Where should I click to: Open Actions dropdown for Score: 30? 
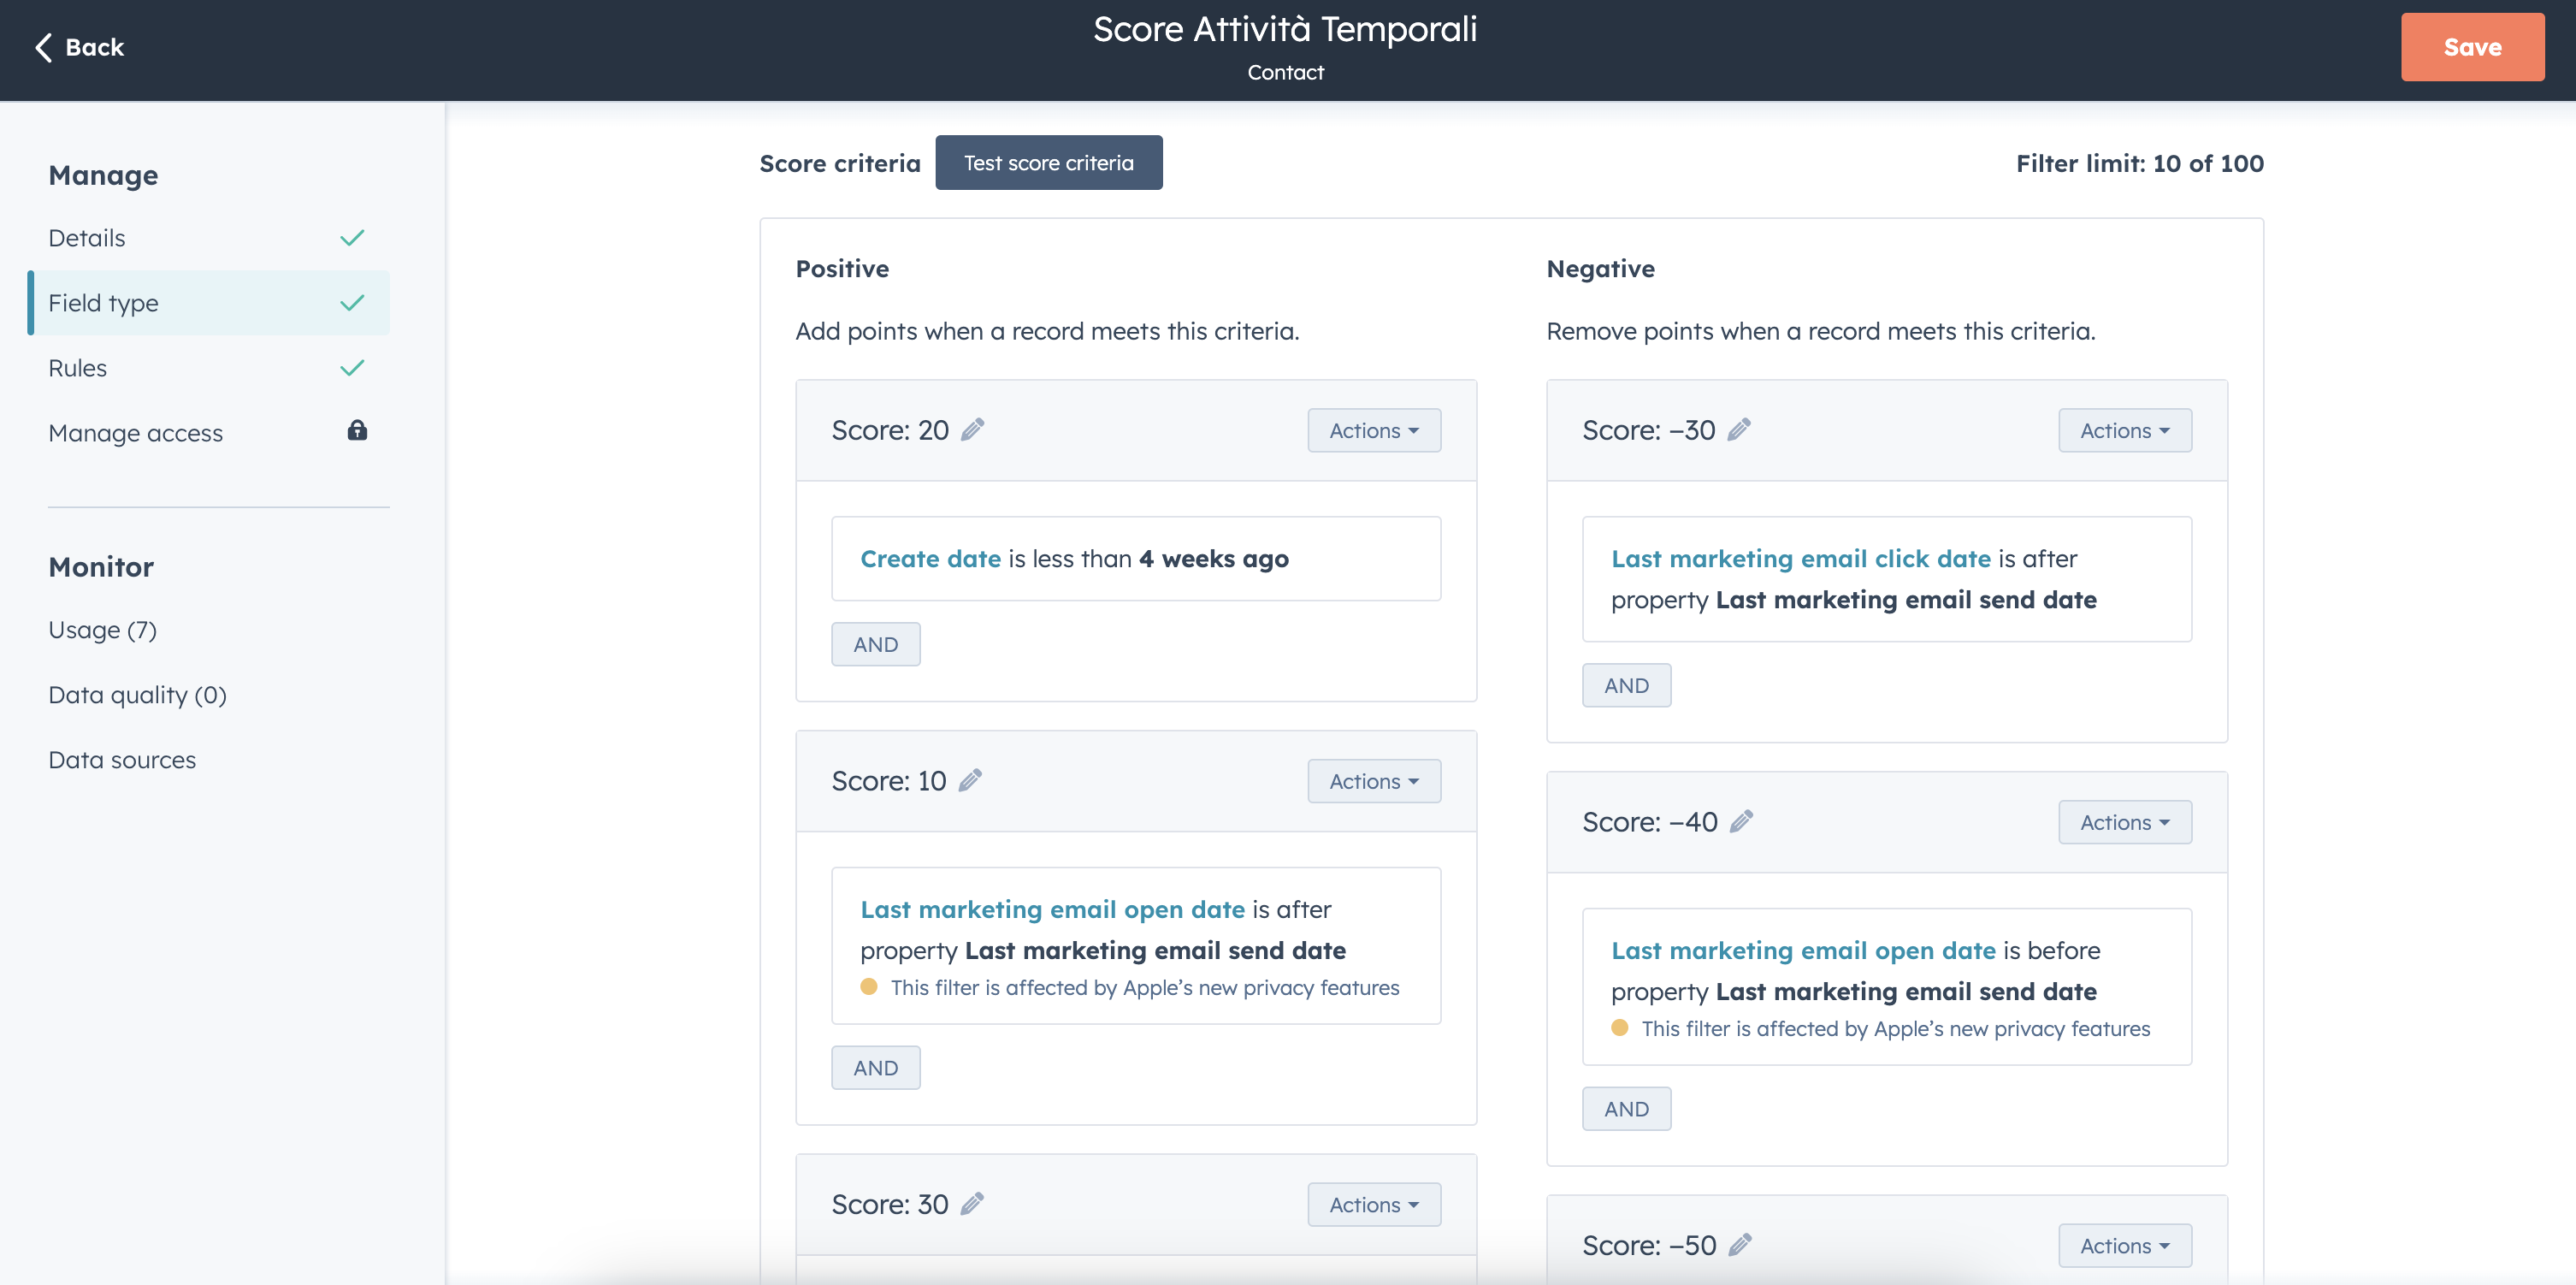pos(1374,1205)
